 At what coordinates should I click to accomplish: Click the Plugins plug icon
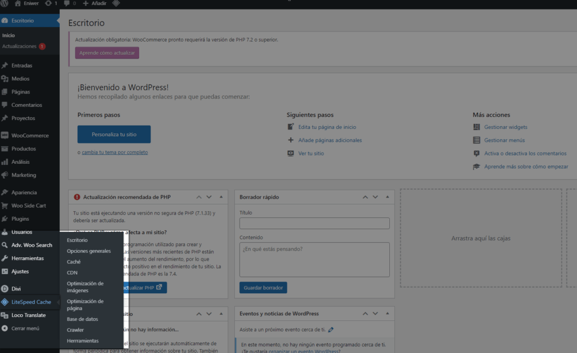(5, 219)
